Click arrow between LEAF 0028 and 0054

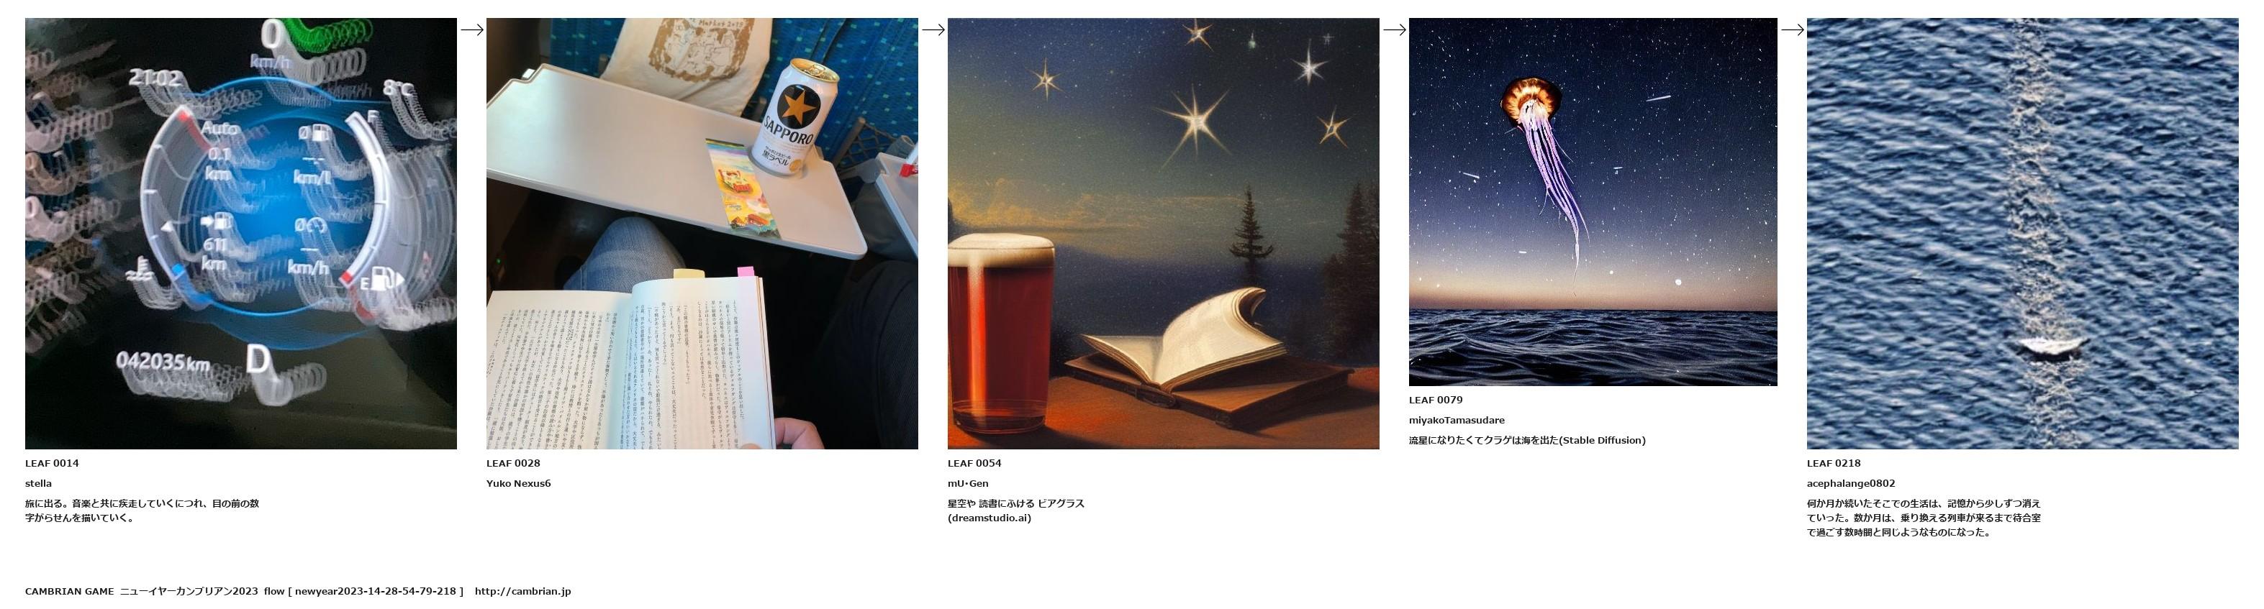click(x=933, y=29)
